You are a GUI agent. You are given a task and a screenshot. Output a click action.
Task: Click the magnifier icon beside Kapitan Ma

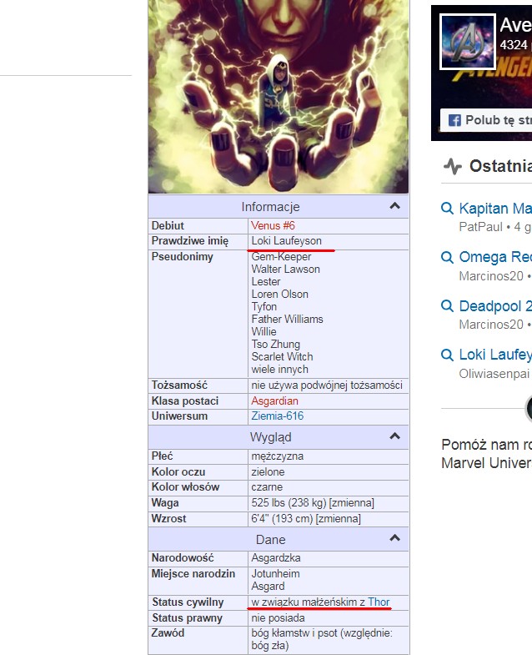tap(447, 209)
